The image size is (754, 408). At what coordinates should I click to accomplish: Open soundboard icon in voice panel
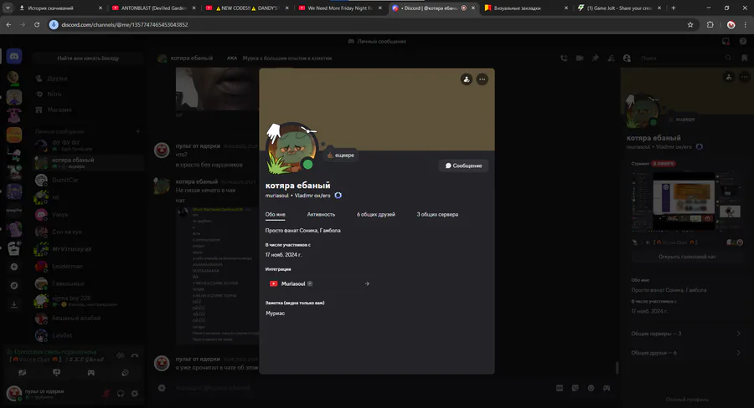(125, 373)
